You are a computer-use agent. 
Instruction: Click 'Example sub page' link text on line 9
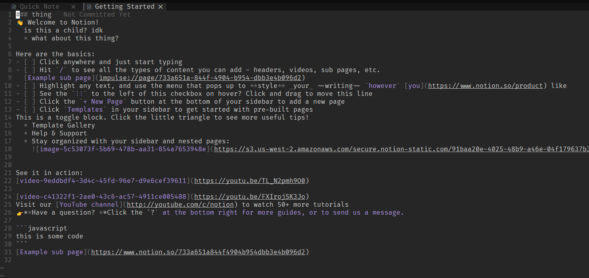59,78
